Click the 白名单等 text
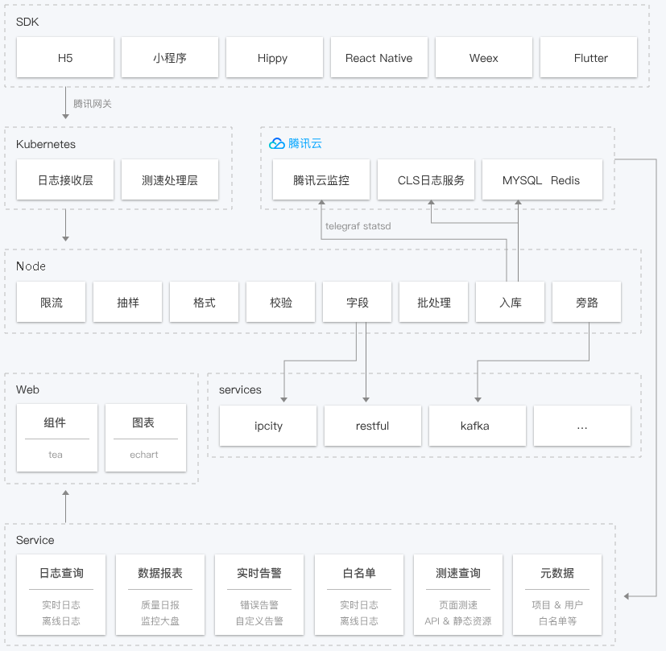This screenshot has height=651, width=666. tap(557, 621)
